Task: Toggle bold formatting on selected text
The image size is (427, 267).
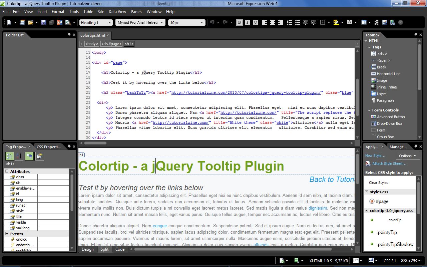Action: click(x=239, y=22)
